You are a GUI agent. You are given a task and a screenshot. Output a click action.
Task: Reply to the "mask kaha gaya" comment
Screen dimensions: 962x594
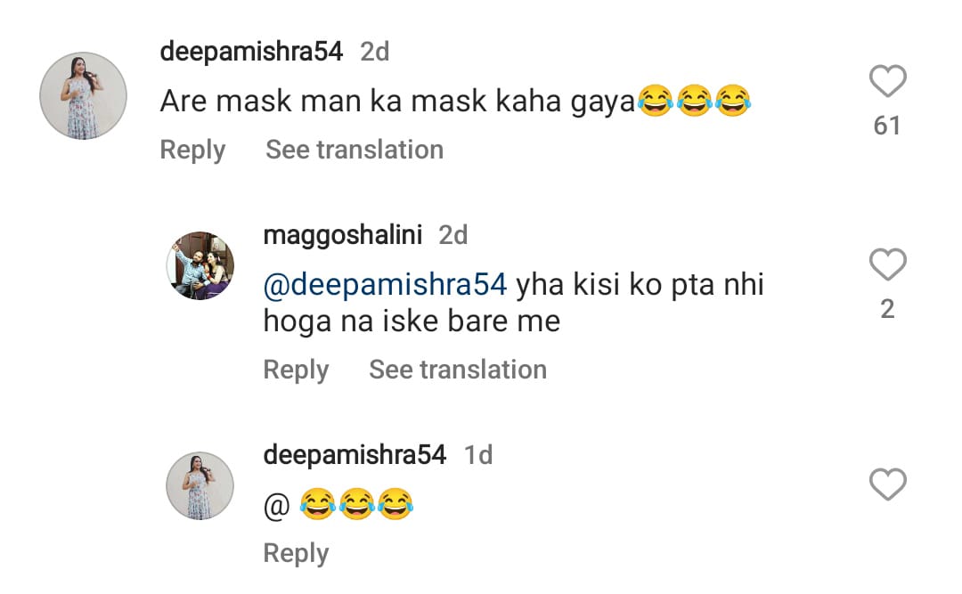pyautogui.click(x=192, y=150)
